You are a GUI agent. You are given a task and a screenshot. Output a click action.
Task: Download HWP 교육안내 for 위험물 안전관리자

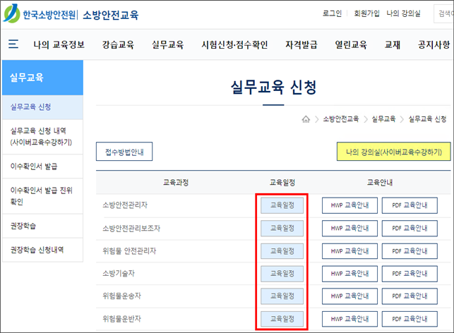click(x=350, y=251)
